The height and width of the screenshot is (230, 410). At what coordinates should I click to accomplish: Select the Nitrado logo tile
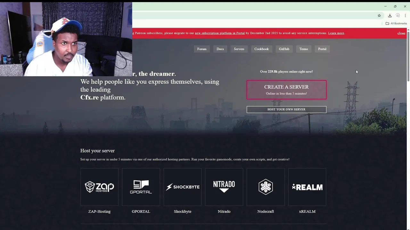pos(224,187)
